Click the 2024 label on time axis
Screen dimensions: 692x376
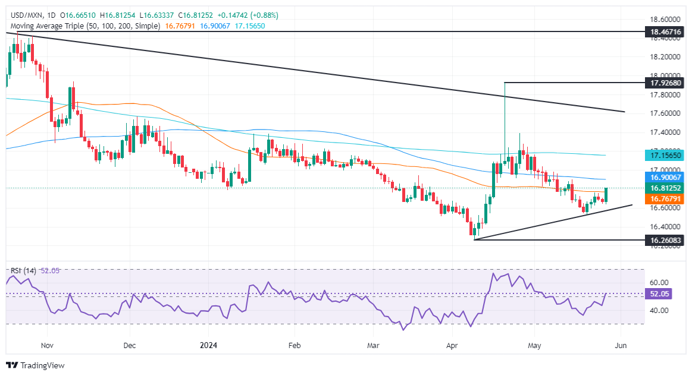coord(208,345)
